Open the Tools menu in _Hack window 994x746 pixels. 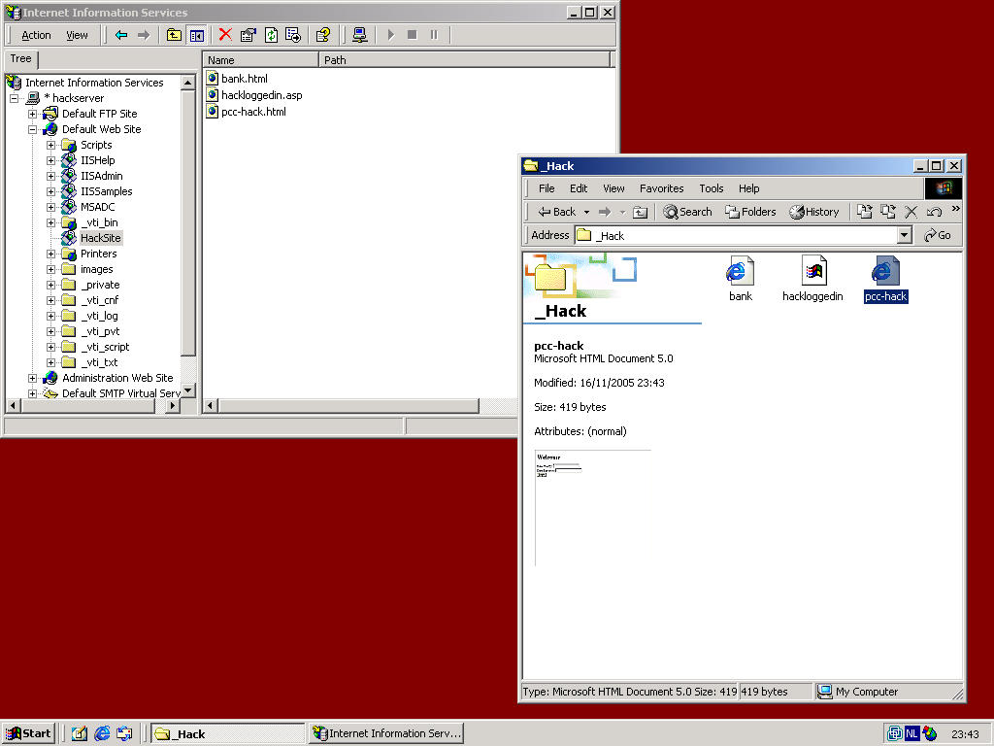coord(712,188)
